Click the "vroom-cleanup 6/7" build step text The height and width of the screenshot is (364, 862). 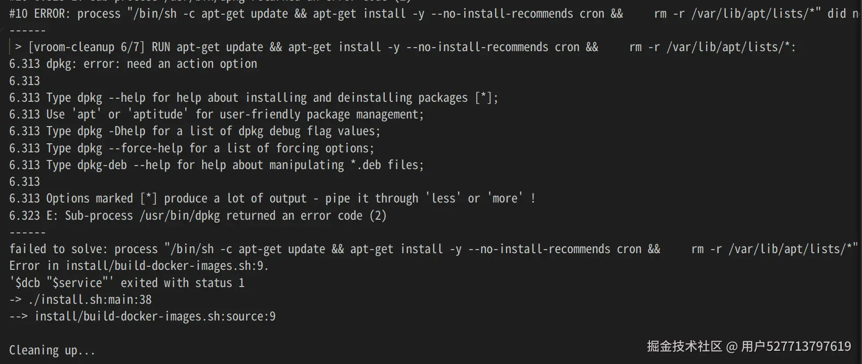click(x=89, y=47)
